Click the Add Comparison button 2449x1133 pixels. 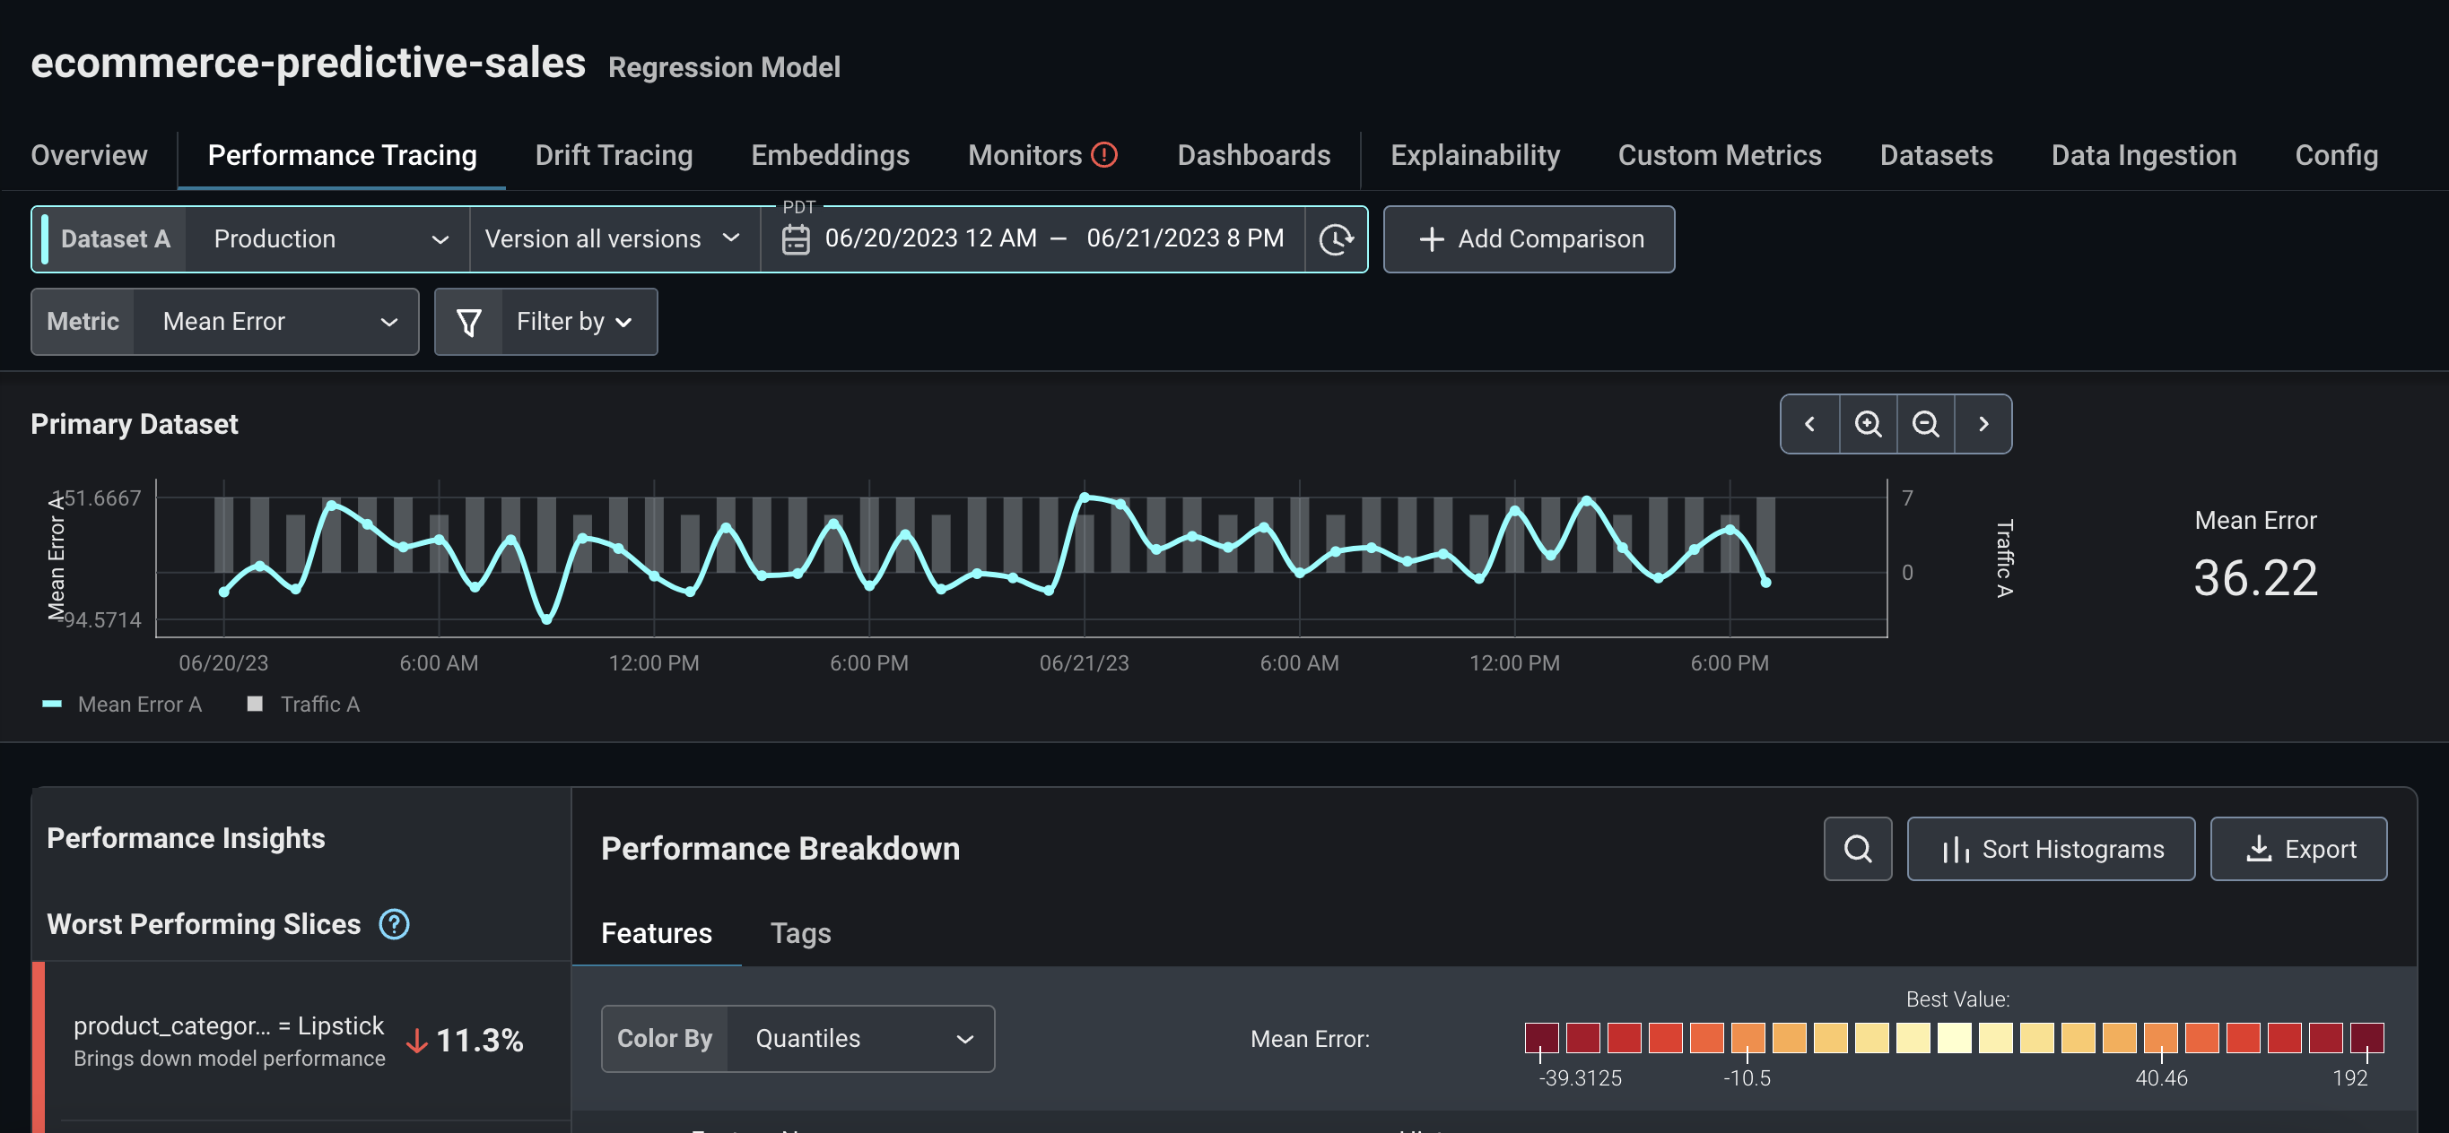pos(1528,239)
